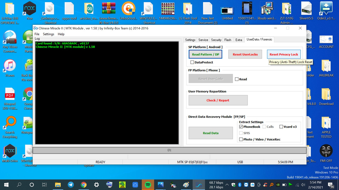Tick the Read checkbox under FP Platform
Image resolution: width=339 pixels, height=190 pixels.
237,79
